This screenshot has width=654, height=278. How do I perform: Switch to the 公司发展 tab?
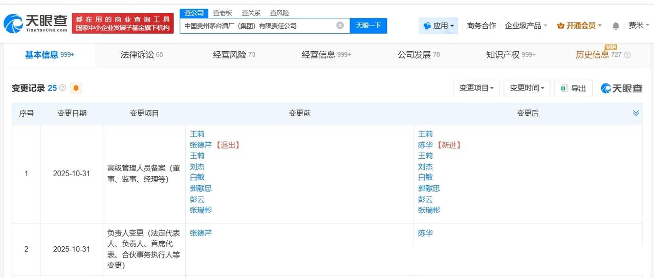(419, 55)
